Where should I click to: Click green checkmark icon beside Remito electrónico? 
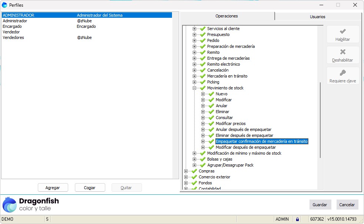coord(202,64)
